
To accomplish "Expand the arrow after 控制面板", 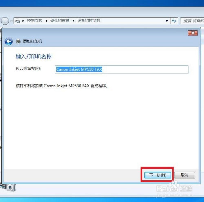I will click(47, 21).
